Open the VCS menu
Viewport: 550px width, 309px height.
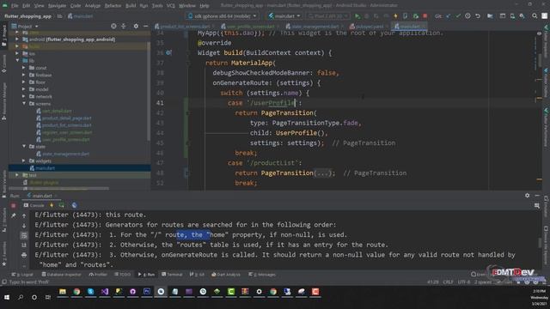[x=171, y=6]
